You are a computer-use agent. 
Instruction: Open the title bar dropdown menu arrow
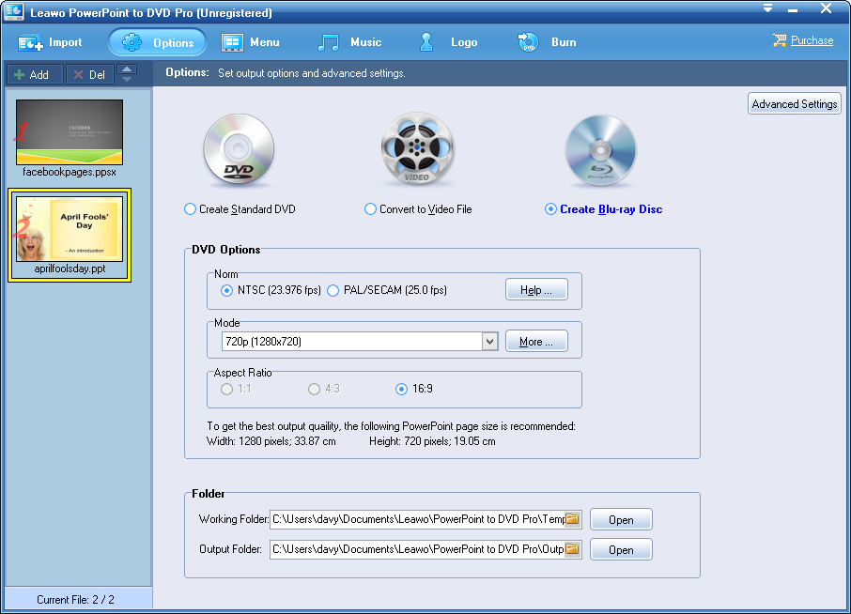pyautogui.click(x=767, y=9)
